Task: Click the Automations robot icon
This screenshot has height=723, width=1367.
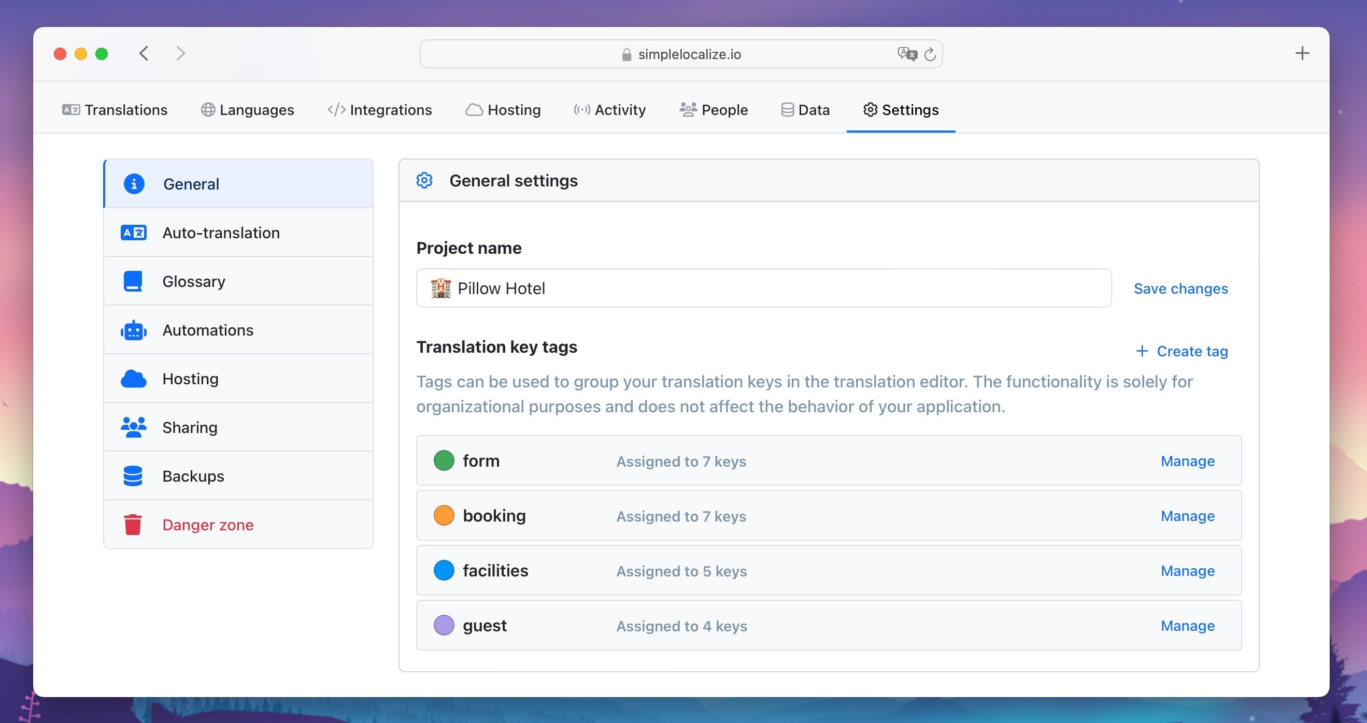Action: click(133, 330)
